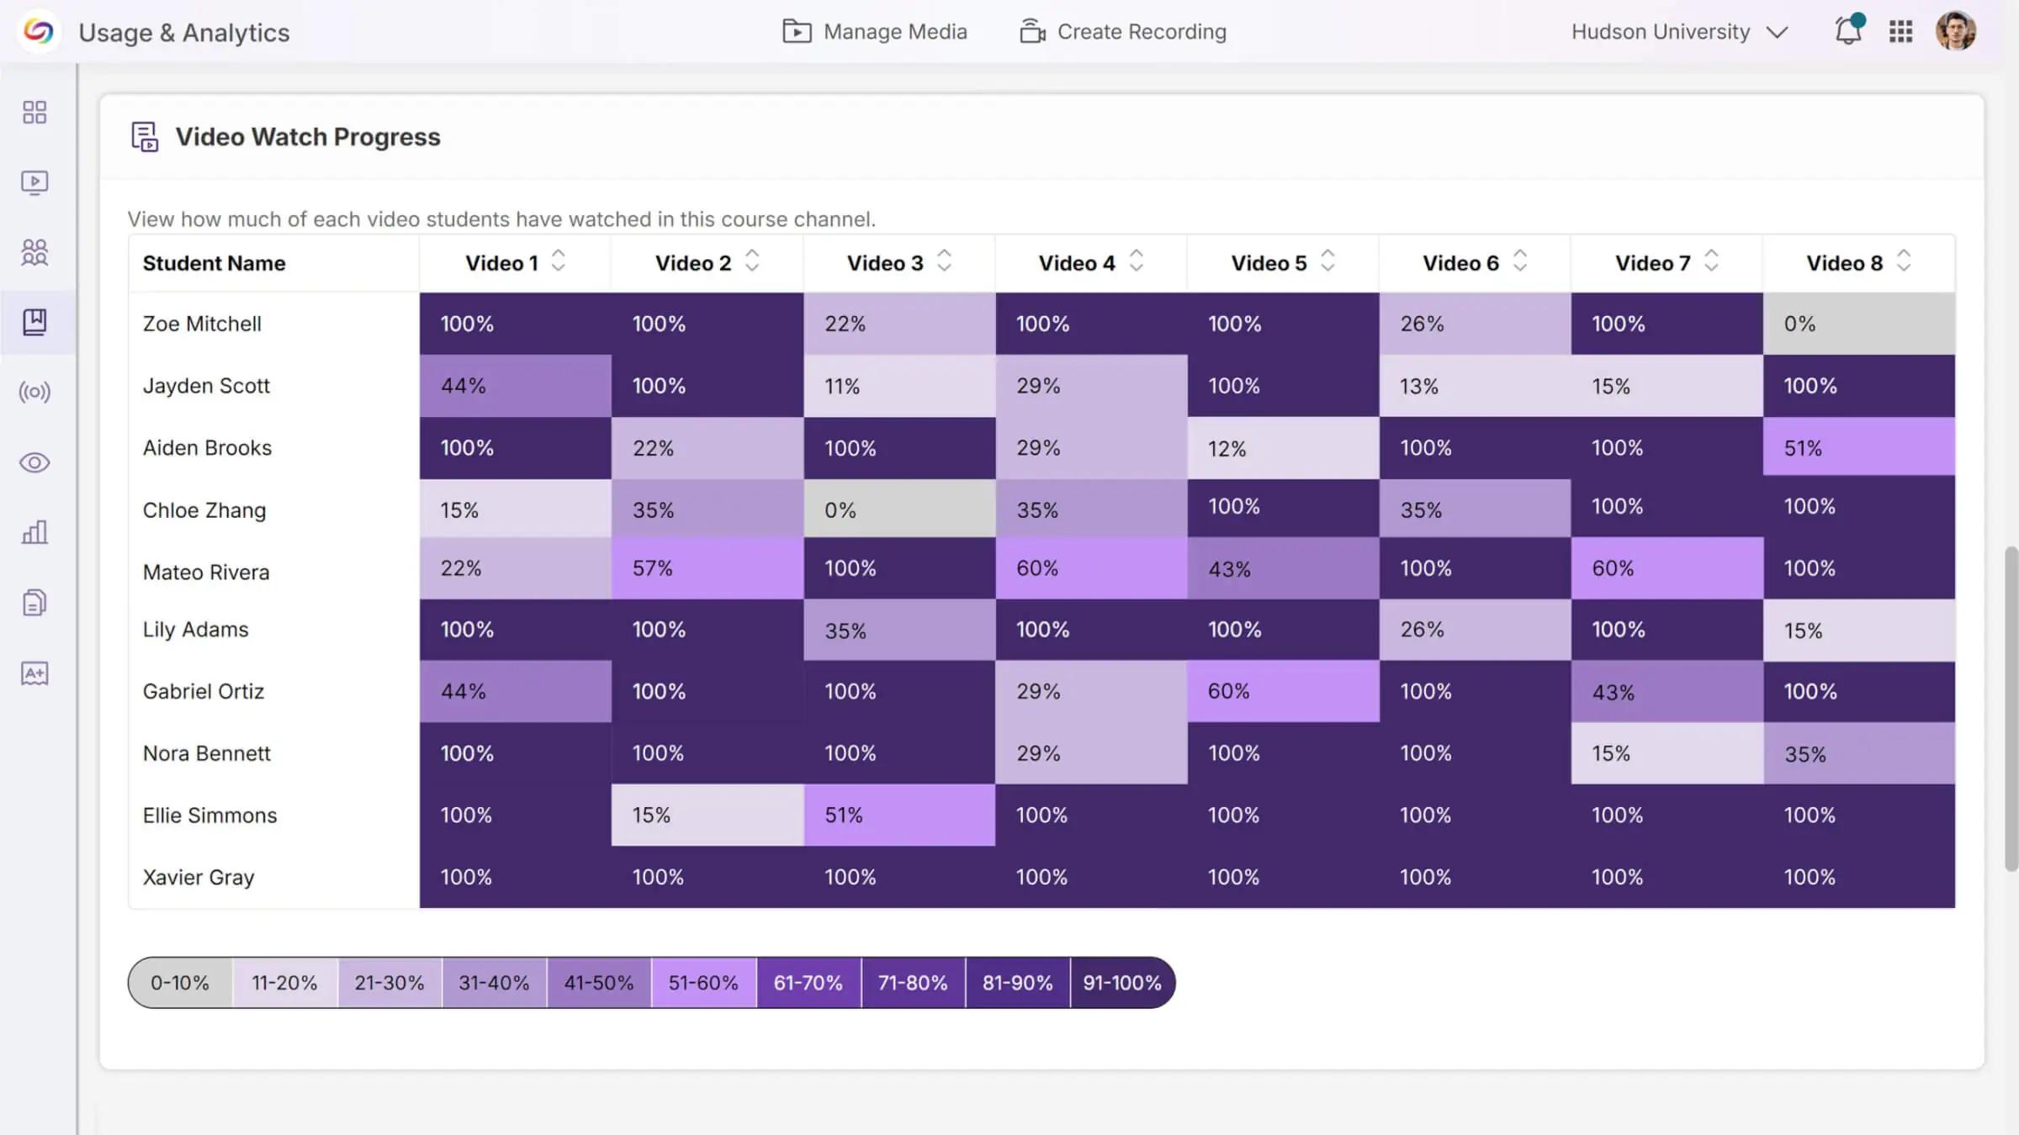Open the video media icon in sidebar

click(x=34, y=182)
